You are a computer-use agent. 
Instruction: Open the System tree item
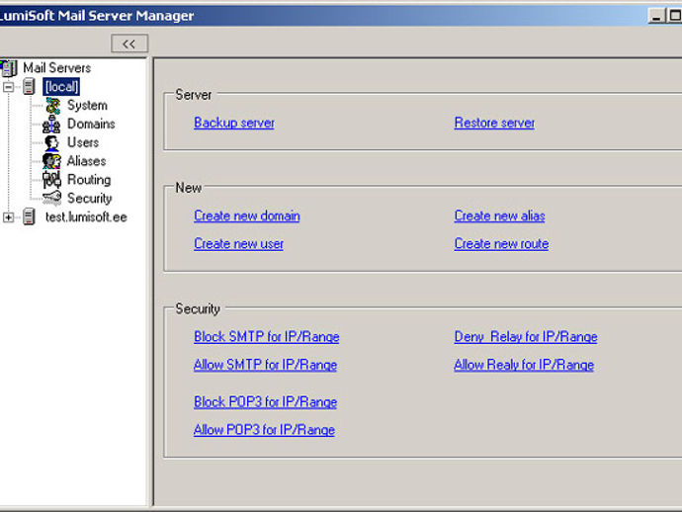coord(87,106)
